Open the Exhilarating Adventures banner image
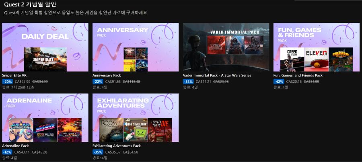362x162 pixels. click(136, 118)
